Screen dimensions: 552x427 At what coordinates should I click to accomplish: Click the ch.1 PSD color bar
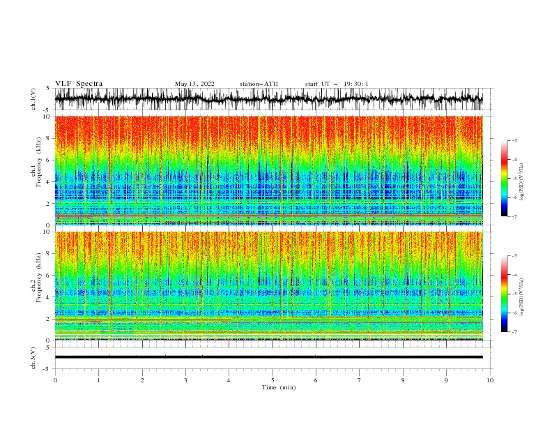(504, 178)
